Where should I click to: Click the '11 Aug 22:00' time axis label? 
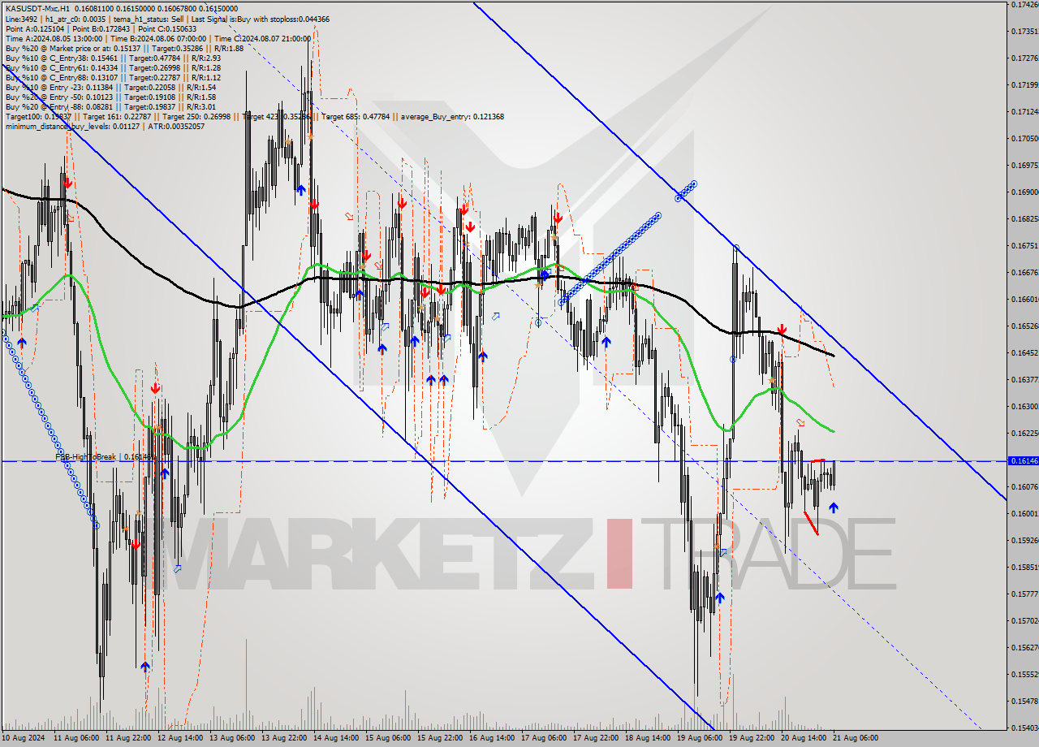[128, 738]
